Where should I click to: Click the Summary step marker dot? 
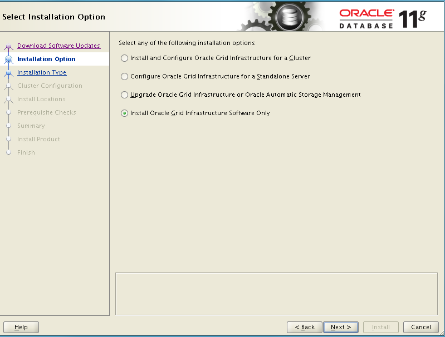click(x=8, y=126)
